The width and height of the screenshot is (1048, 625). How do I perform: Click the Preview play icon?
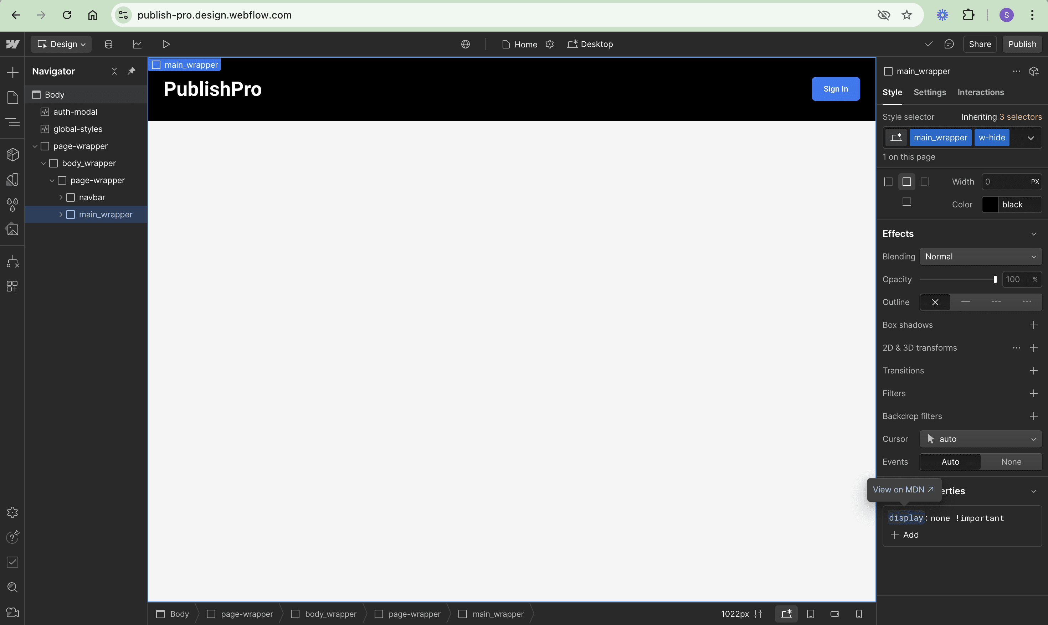click(x=166, y=44)
